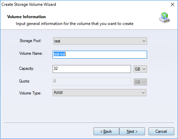Click the disabled Quota value field
Viewport: 178px width, 139px height.
pyautogui.click(x=92, y=81)
